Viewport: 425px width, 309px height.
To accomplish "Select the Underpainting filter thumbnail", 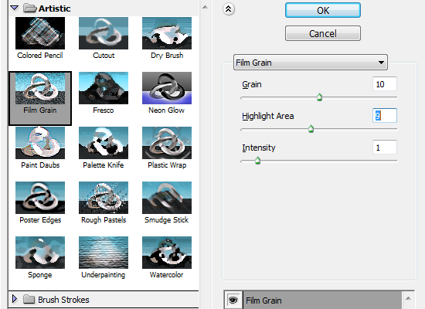I will pyautogui.click(x=104, y=253).
